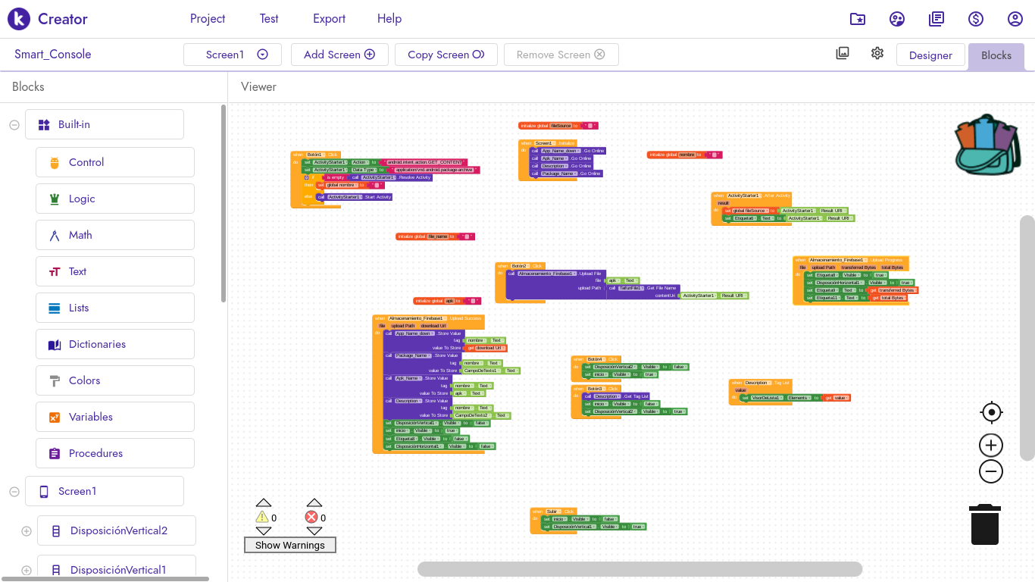Click the Show Warnings button
This screenshot has width=1035, height=582.
tap(290, 545)
